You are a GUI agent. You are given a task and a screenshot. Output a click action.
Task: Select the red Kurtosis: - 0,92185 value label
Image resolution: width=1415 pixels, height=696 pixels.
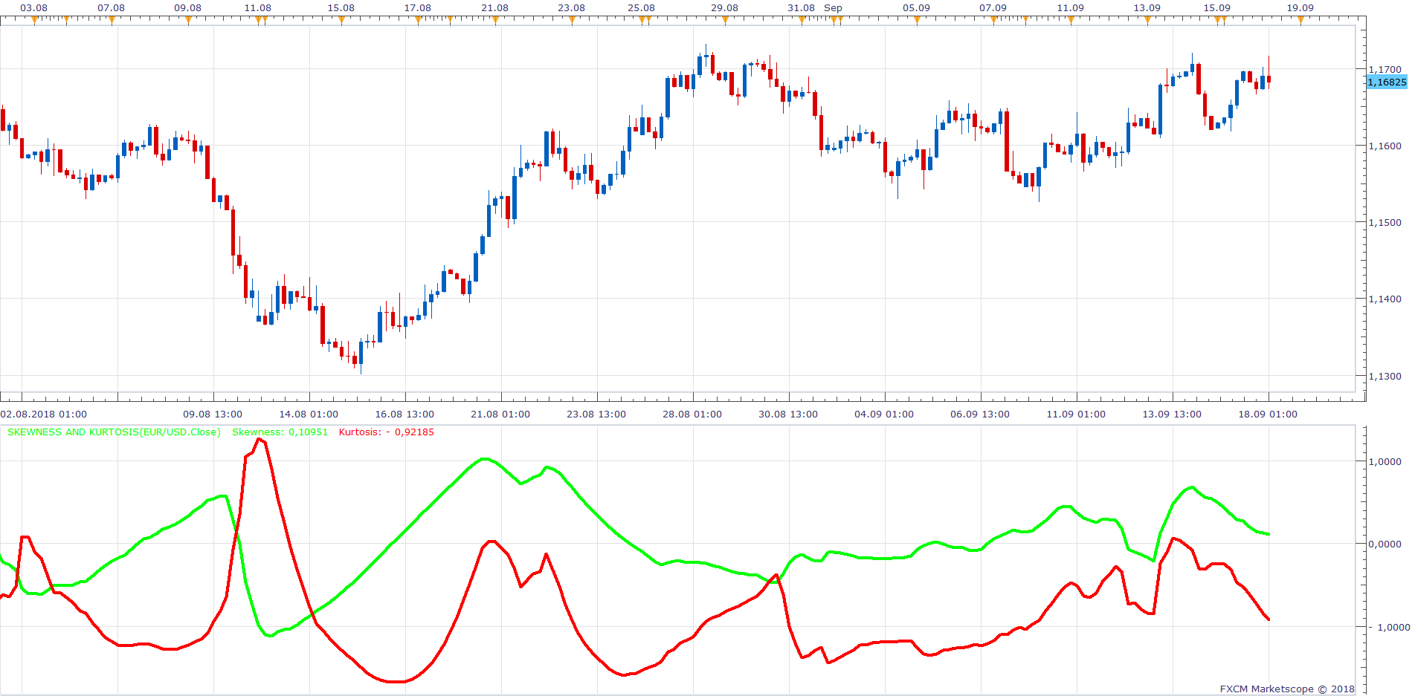(x=387, y=432)
